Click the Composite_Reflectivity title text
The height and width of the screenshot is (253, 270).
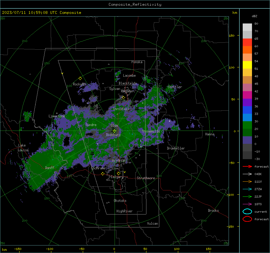tap(135, 5)
